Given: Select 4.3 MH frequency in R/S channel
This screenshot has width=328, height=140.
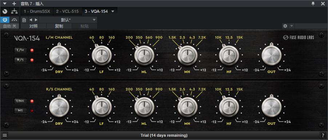Looking at the screenshot, I should (x=192, y=89).
